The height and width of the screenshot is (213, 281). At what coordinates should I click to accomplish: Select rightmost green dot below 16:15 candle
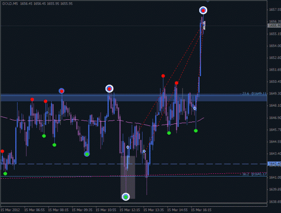[196, 131]
